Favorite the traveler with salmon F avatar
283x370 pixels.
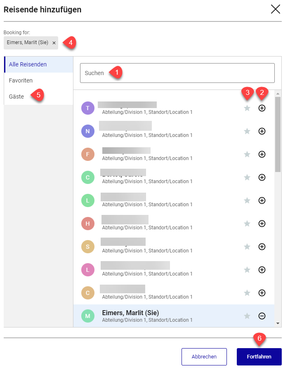point(247,154)
